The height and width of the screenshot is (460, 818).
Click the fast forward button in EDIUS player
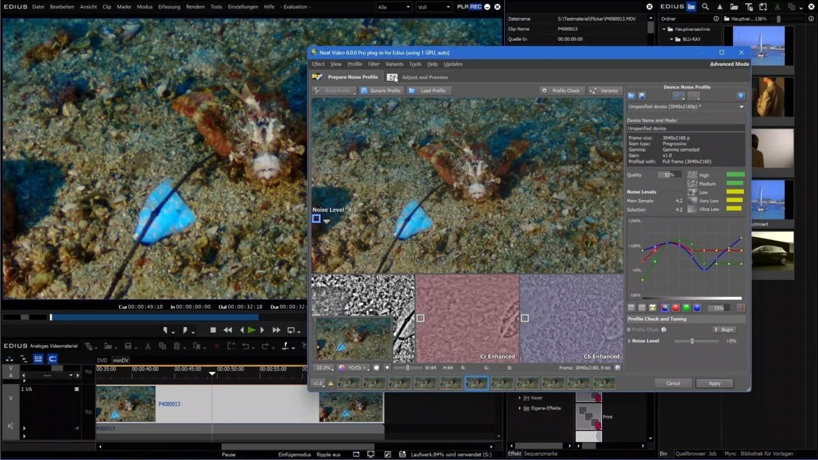point(276,330)
